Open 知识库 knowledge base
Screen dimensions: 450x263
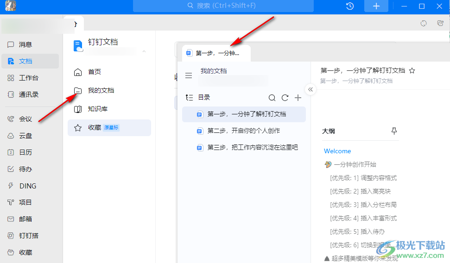(97, 109)
